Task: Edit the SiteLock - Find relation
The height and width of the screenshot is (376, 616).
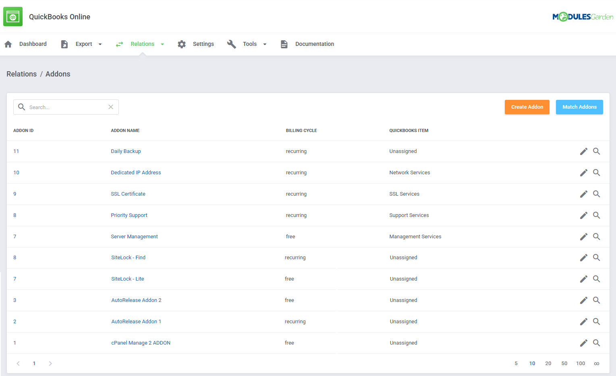Action: (583, 258)
